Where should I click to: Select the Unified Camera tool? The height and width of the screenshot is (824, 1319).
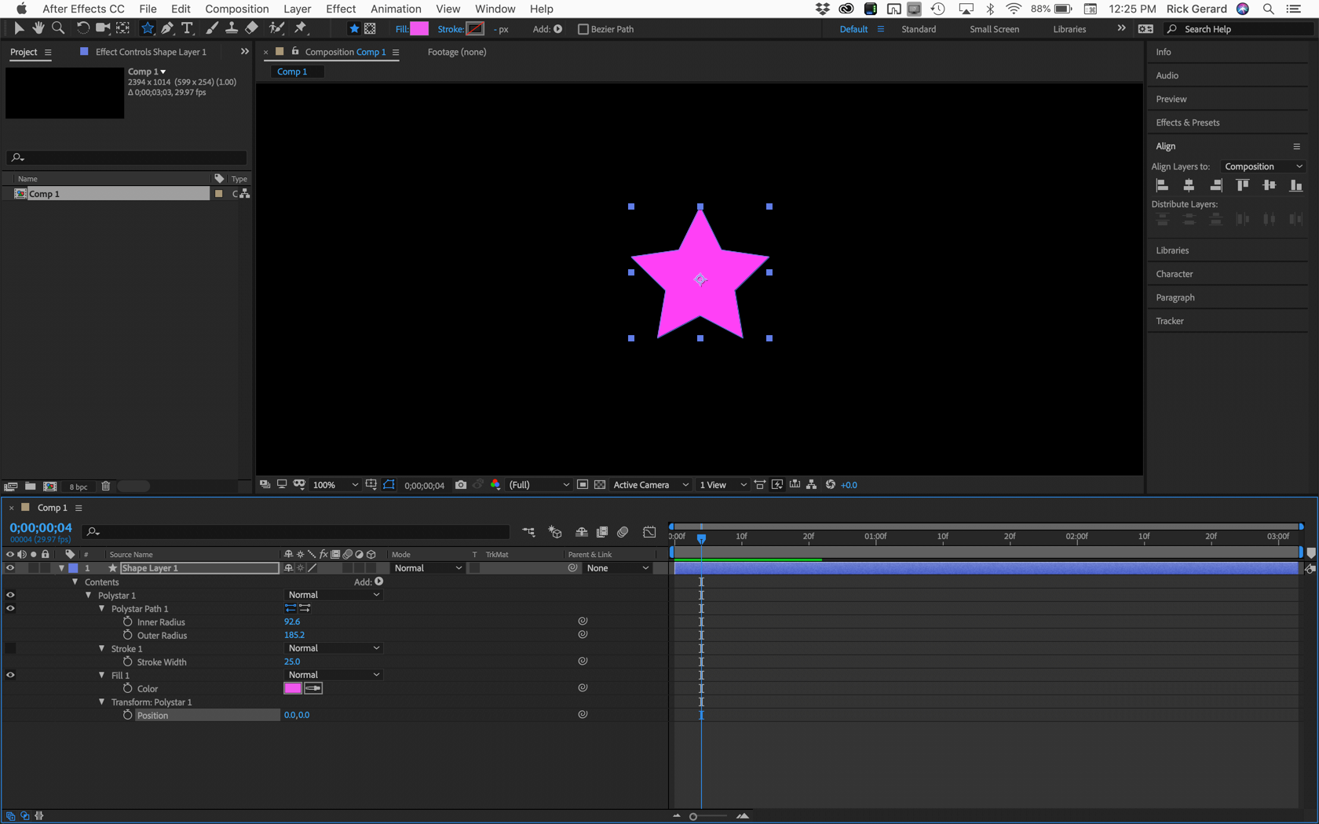click(103, 28)
